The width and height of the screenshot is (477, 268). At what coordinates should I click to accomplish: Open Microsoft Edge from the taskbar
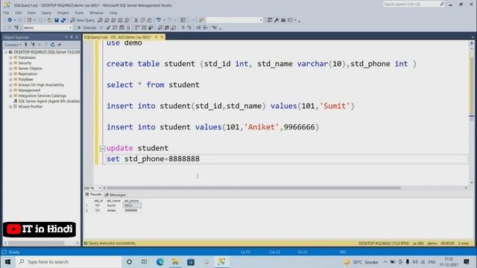pyautogui.click(x=159, y=261)
